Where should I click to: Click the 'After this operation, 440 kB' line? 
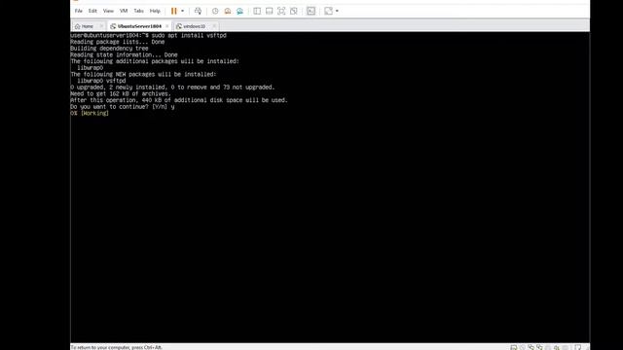pos(179,100)
